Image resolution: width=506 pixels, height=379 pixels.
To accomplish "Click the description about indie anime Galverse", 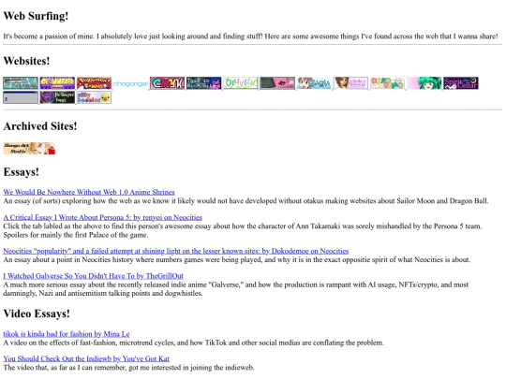I will [236, 289].
